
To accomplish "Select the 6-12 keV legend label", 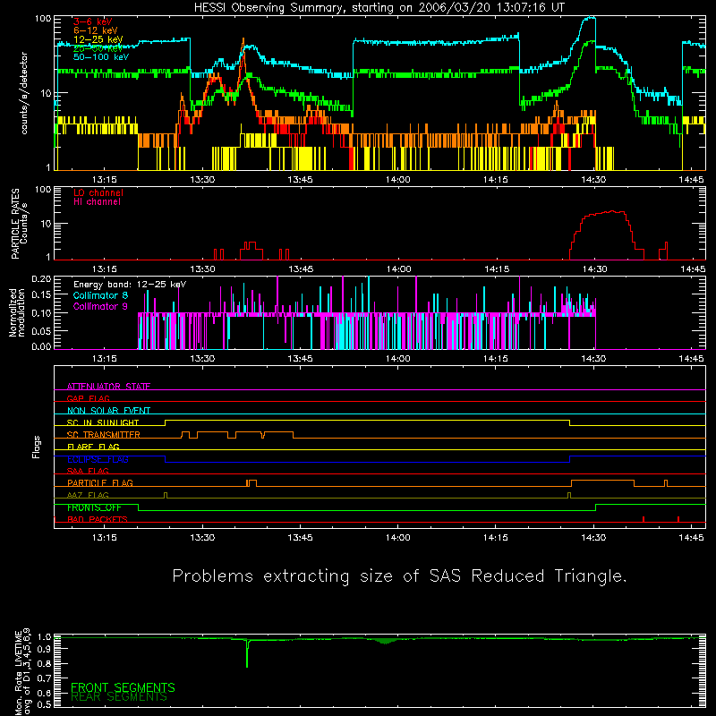I will [96, 30].
